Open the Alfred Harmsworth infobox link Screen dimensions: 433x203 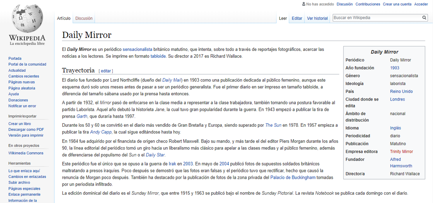pos(401,162)
